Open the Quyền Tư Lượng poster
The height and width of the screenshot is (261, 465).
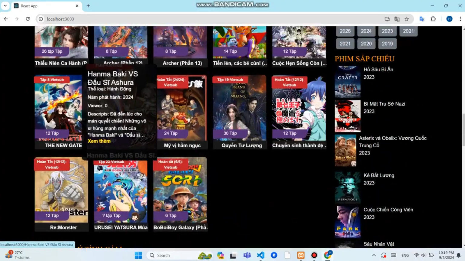pos(239,108)
